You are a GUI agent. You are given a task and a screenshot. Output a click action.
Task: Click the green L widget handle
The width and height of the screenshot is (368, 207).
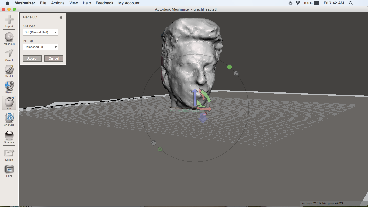click(230, 67)
